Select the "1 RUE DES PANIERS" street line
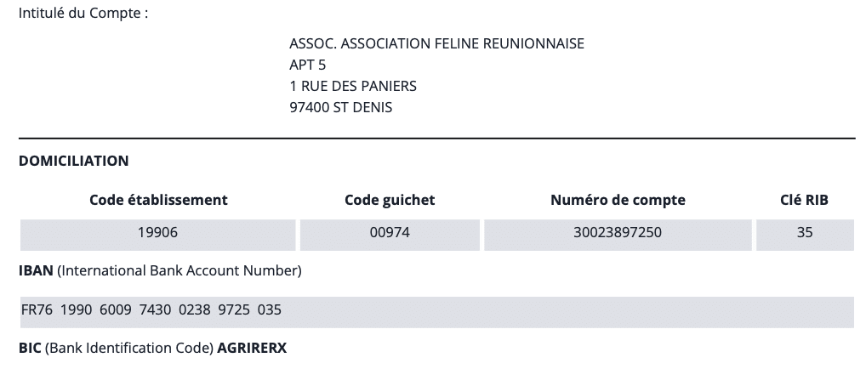Image resolution: width=866 pixels, height=369 pixels. coord(353,86)
